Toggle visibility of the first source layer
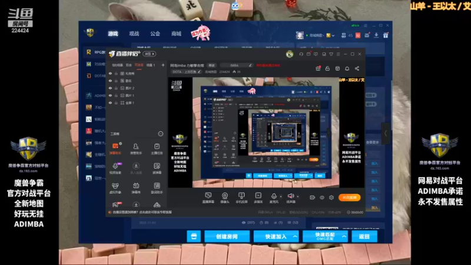This screenshot has height=265, width=471. pos(110,73)
